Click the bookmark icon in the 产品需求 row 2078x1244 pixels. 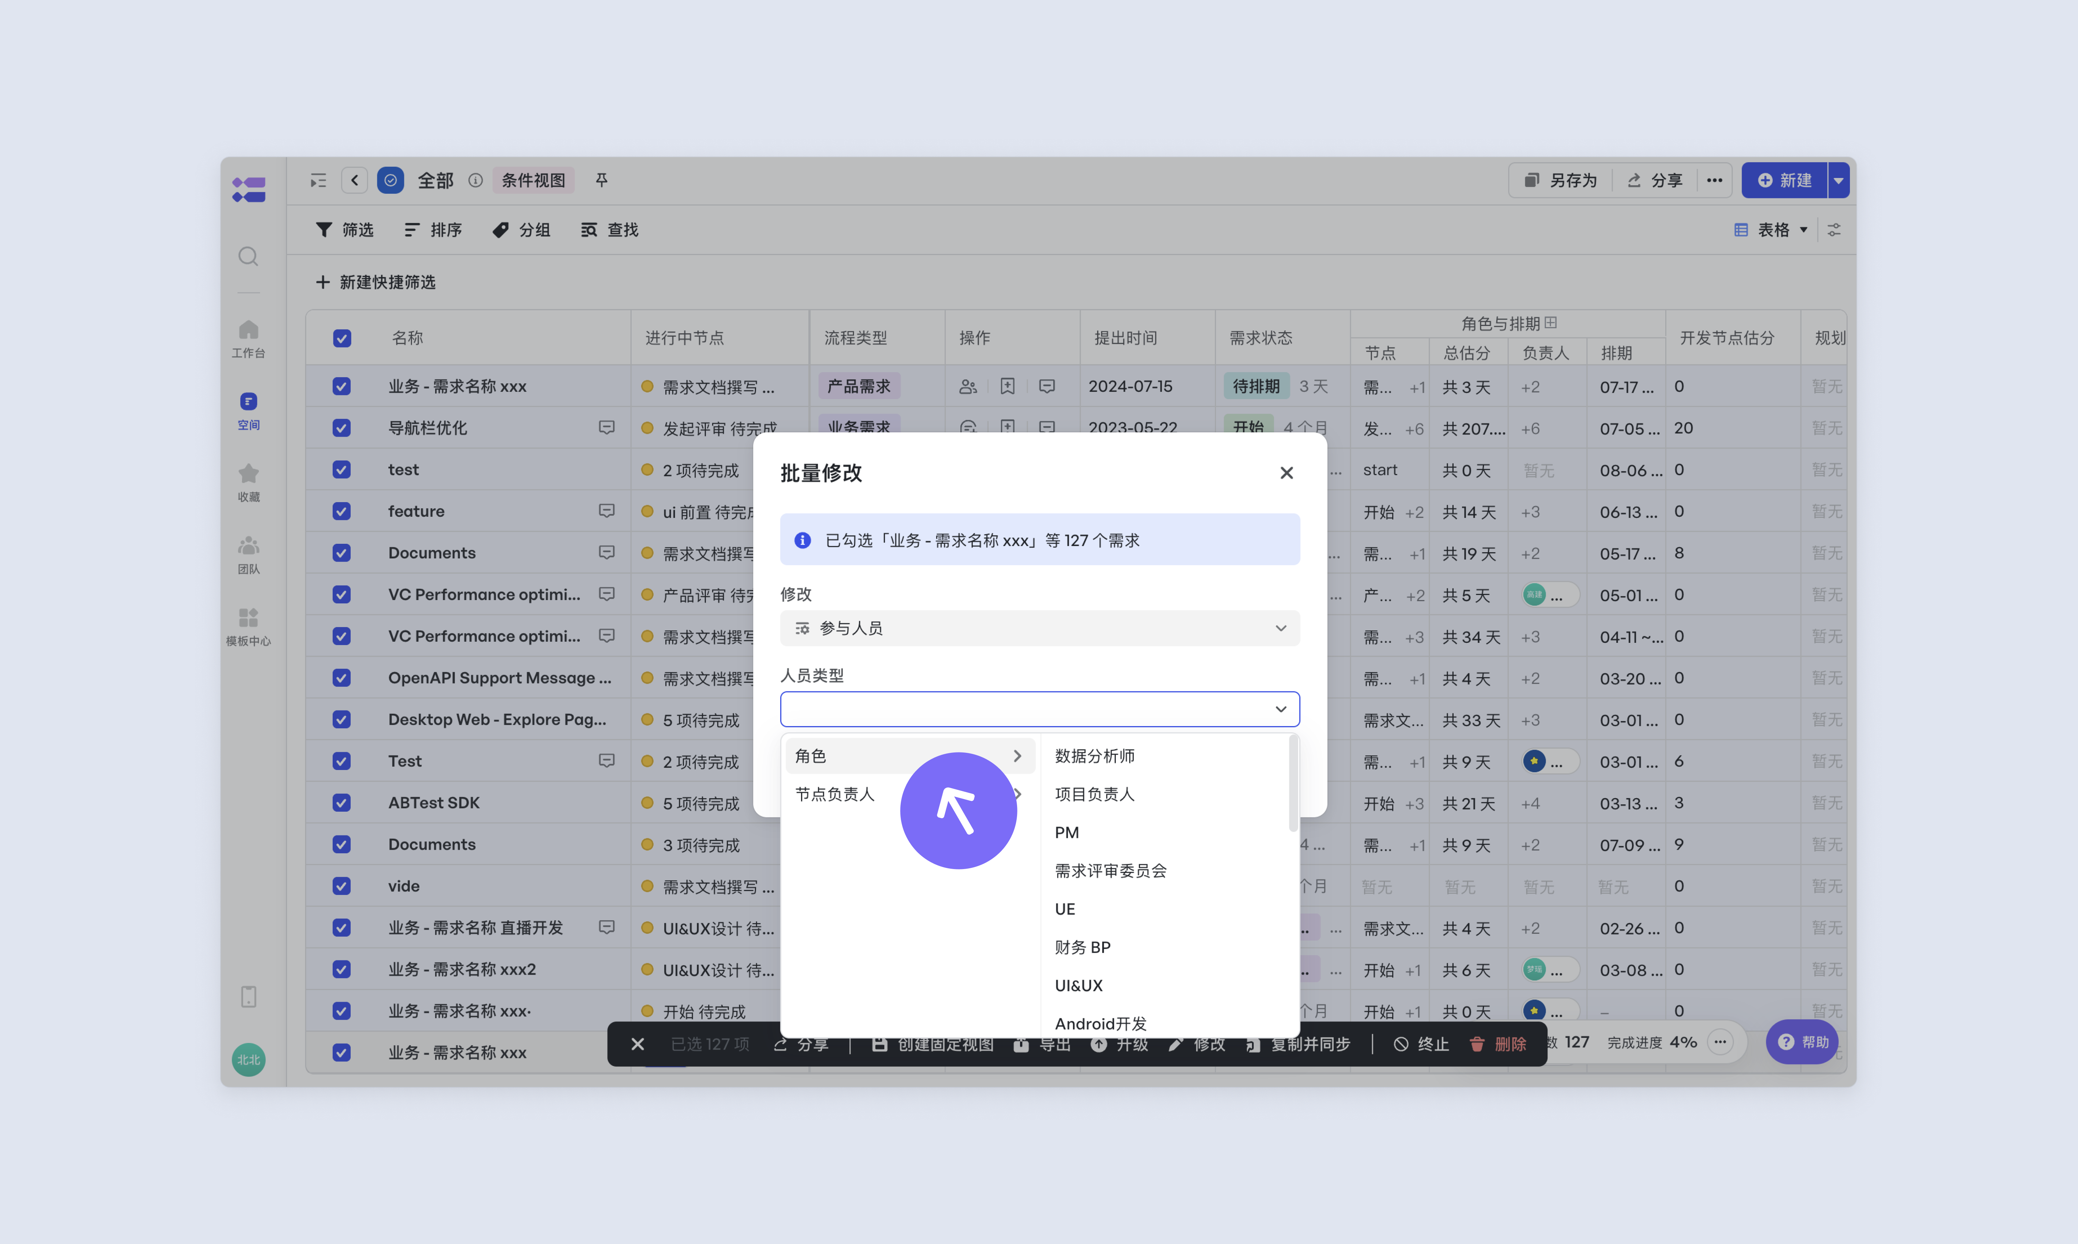(1007, 386)
